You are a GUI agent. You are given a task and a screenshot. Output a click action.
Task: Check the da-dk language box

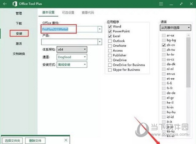pyautogui.click(x=164, y=64)
